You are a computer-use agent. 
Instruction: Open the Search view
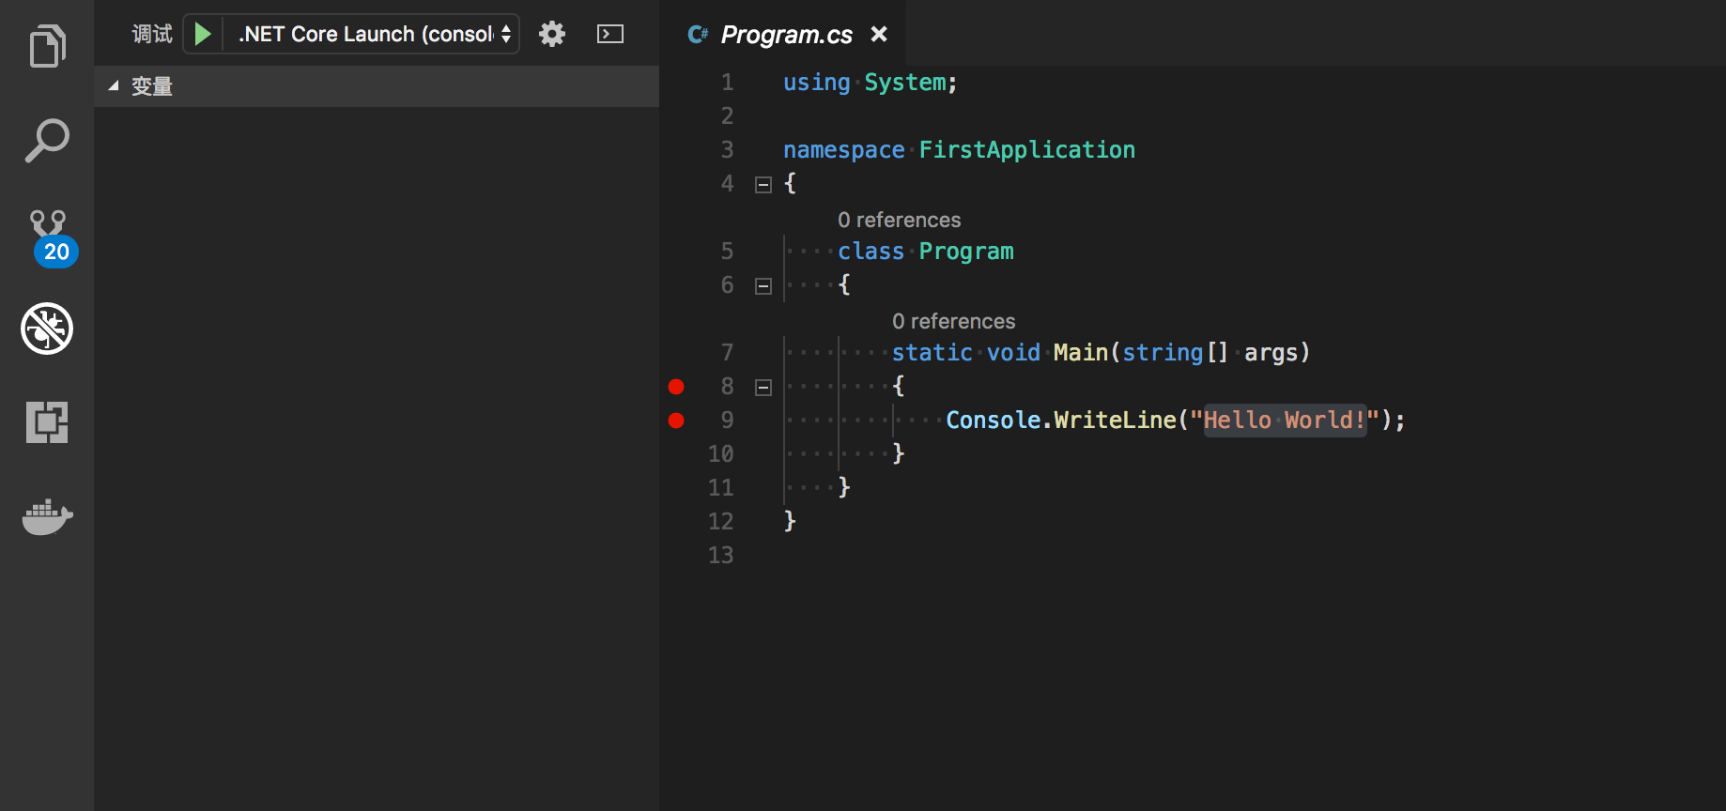coord(47,141)
